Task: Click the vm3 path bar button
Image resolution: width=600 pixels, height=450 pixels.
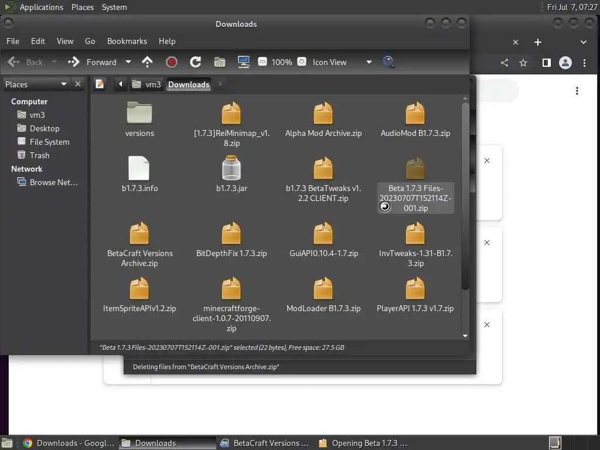Action: point(146,84)
